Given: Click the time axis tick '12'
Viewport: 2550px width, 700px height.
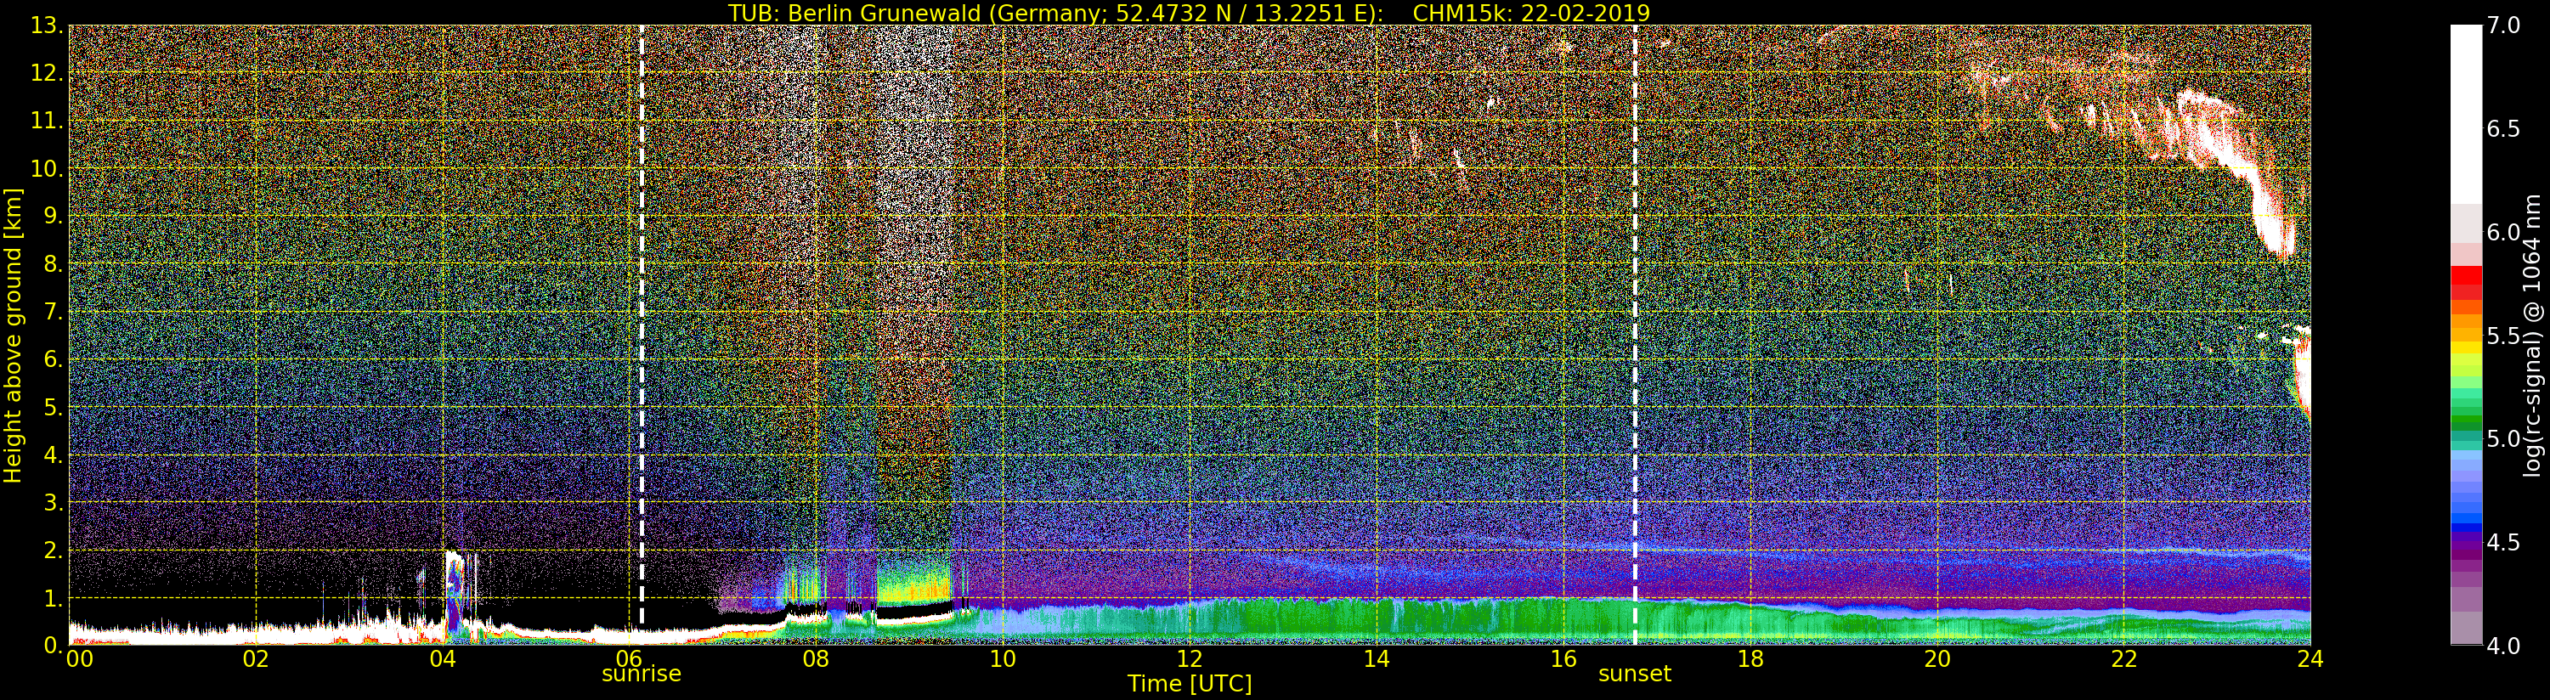Looking at the screenshot, I should pos(1190,658).
